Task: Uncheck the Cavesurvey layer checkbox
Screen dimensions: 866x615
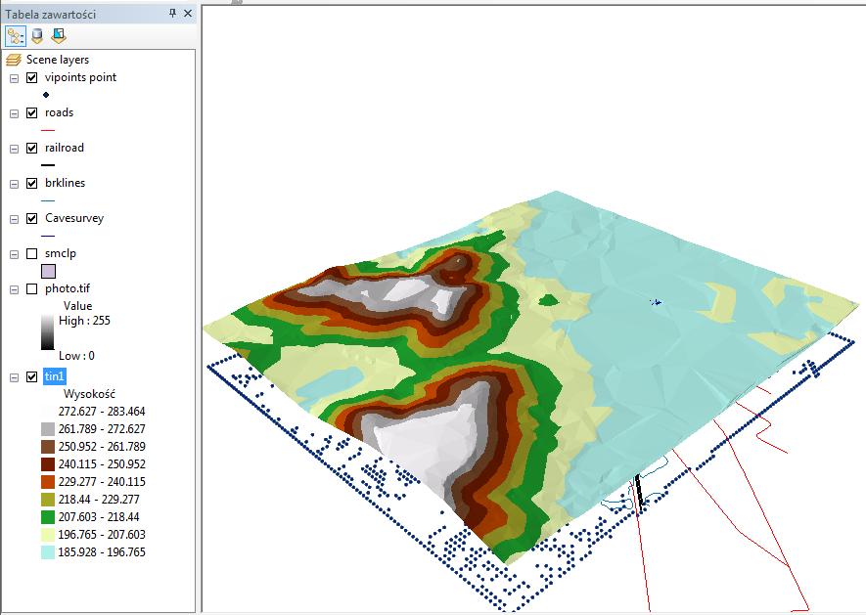Action: point(32,219)
